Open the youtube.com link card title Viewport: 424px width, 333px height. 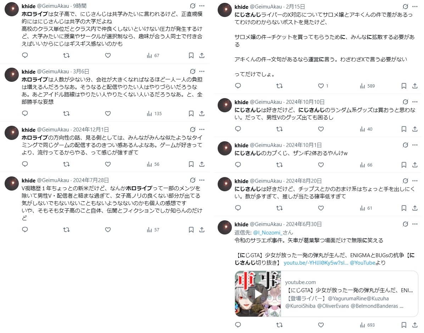tap(349, 290)
